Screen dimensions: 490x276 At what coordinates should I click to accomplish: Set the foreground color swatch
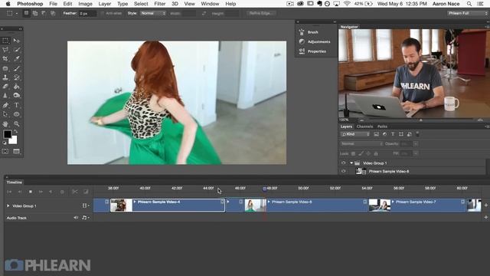point(8,135)
